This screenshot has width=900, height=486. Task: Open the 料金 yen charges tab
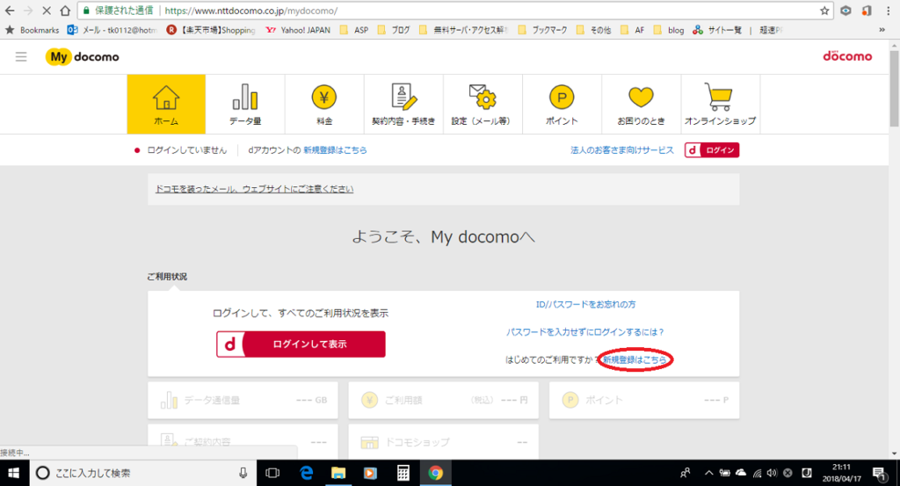324,104
